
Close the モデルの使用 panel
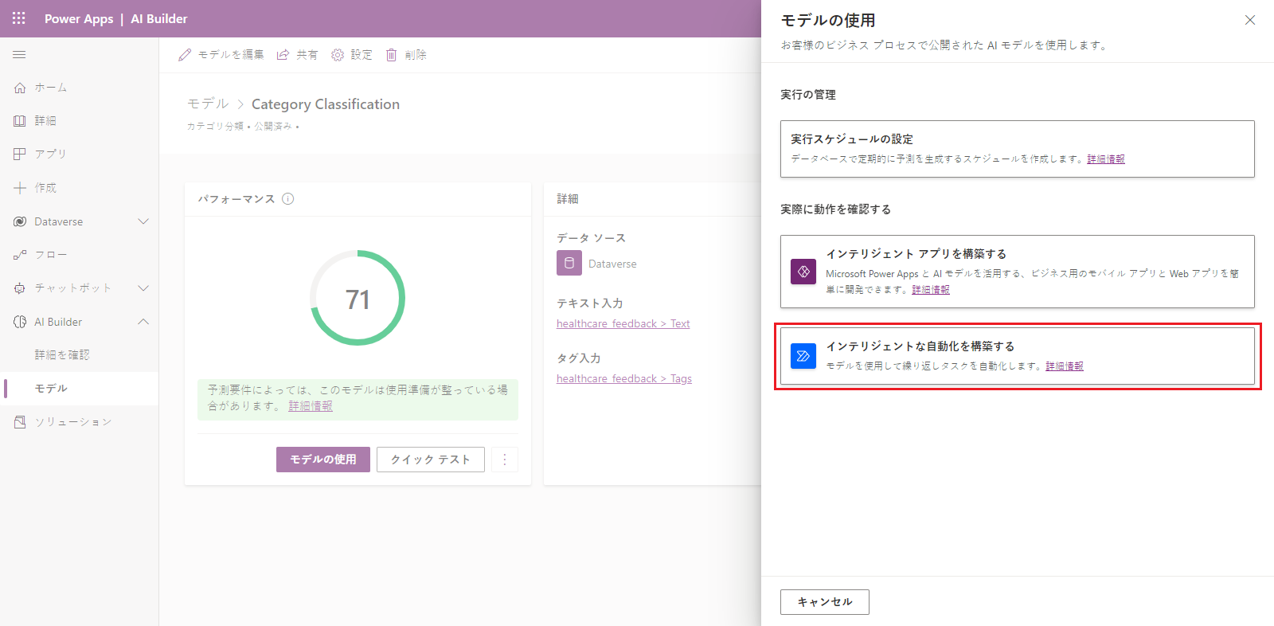(x=1250, y=20)
